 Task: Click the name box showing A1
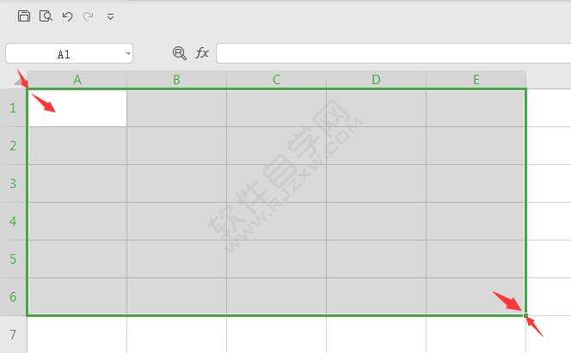click(69, 53)
